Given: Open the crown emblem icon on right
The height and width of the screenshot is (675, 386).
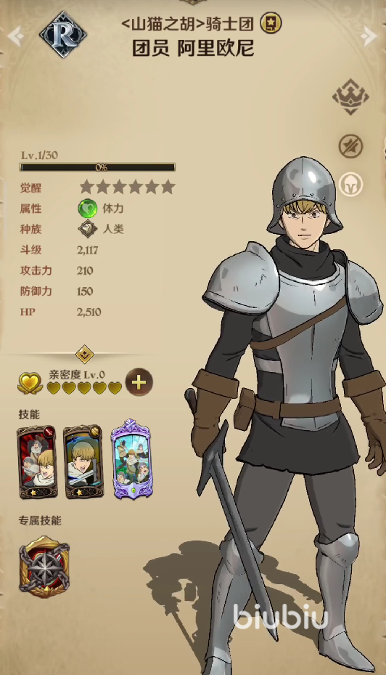Looking at the screenshot, I should tap(350, 97).
